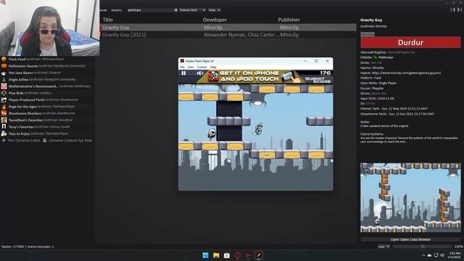Toggle the right sidebar icon at top right
Viewport: 464px width, 261px height.
tap(460, 9)
